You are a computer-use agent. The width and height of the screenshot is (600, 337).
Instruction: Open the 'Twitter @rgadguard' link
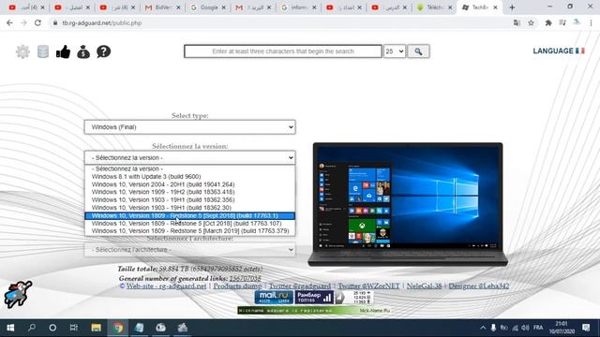tap(300, 286)
